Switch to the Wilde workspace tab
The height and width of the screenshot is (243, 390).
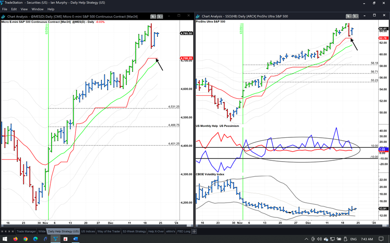pos(42,231)
